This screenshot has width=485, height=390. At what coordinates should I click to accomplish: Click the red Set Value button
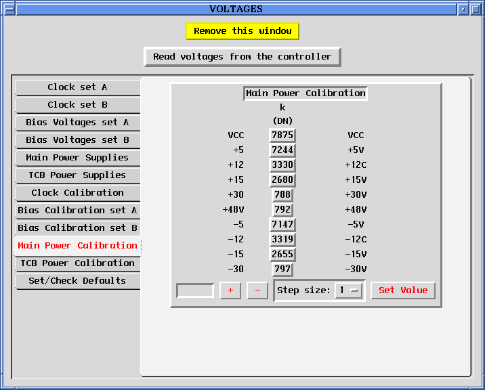[403, 290]
